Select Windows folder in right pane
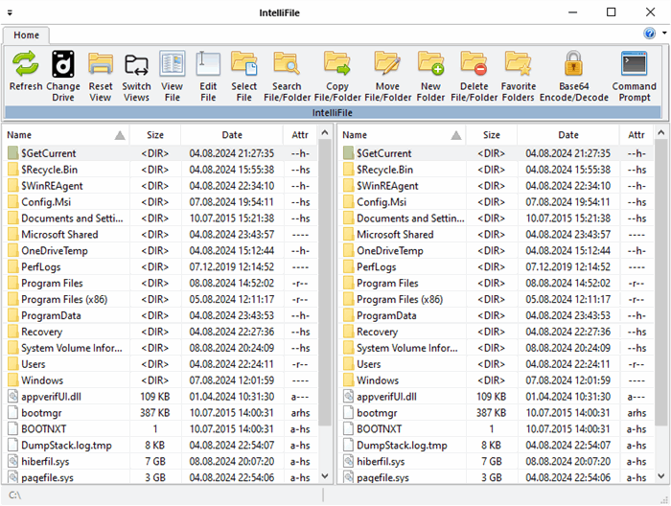 tap(378, 380)
